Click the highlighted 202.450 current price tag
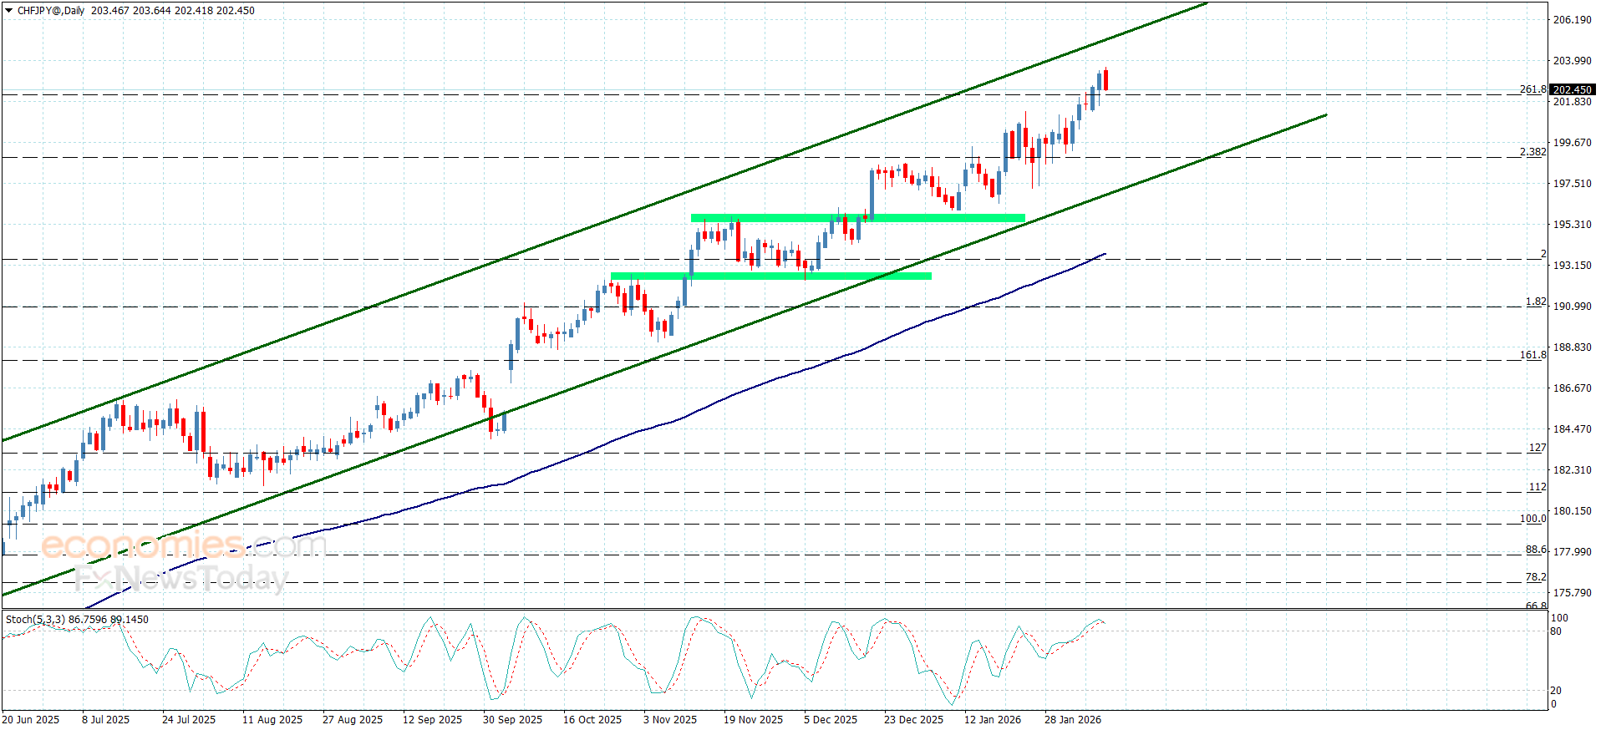 [1572, 89]
